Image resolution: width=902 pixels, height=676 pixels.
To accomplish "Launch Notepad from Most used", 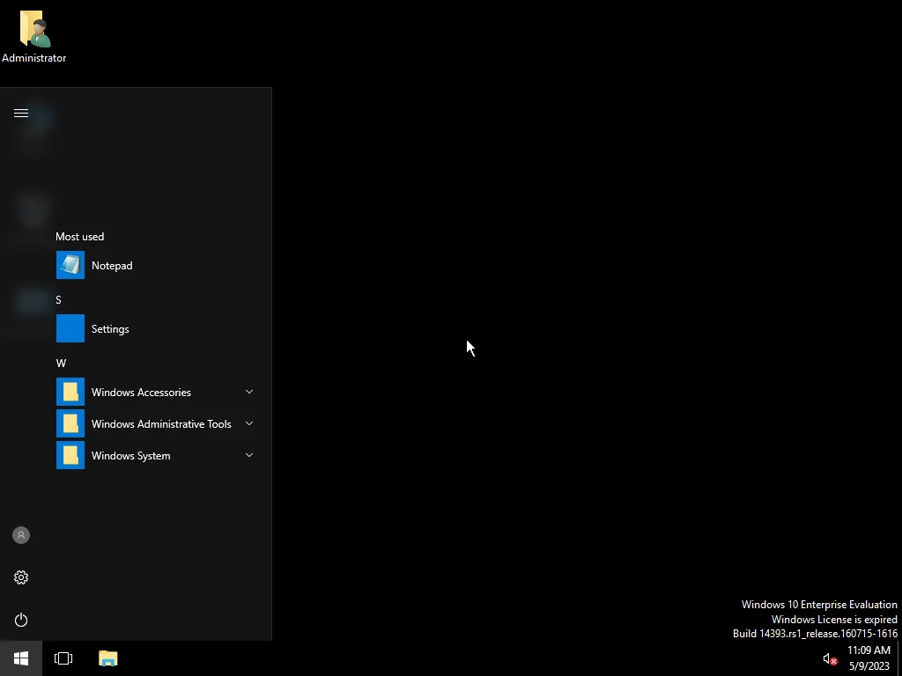I will pos(70,265).
